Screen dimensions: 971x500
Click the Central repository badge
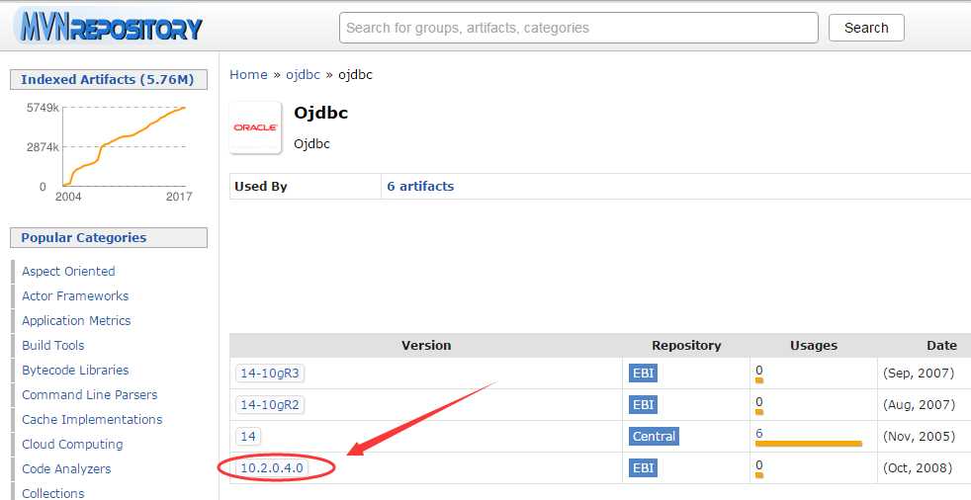(654, 436)
